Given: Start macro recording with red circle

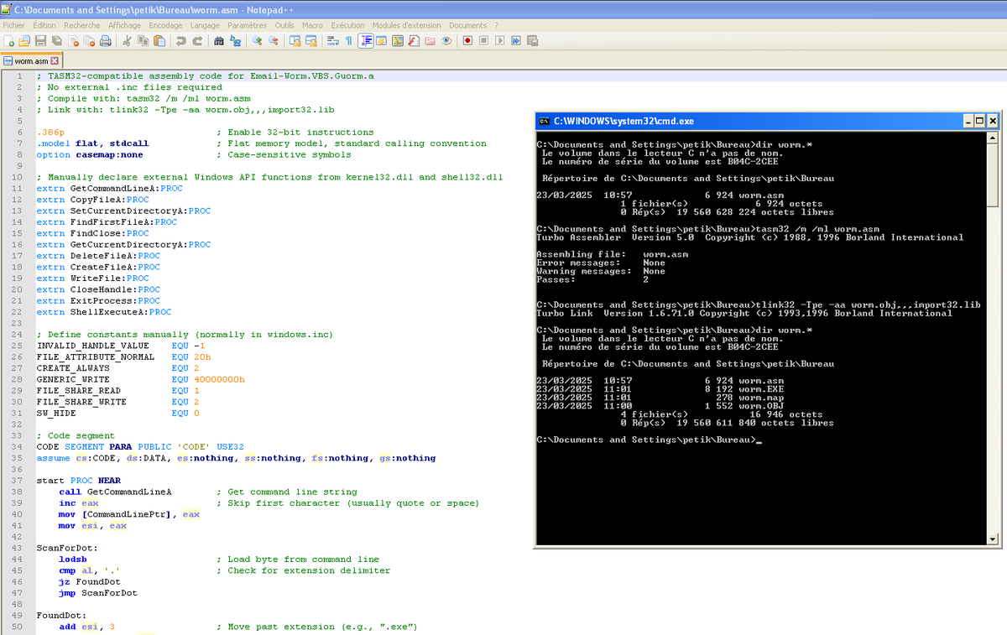Looking at the screenshot, I should point(467,40).
